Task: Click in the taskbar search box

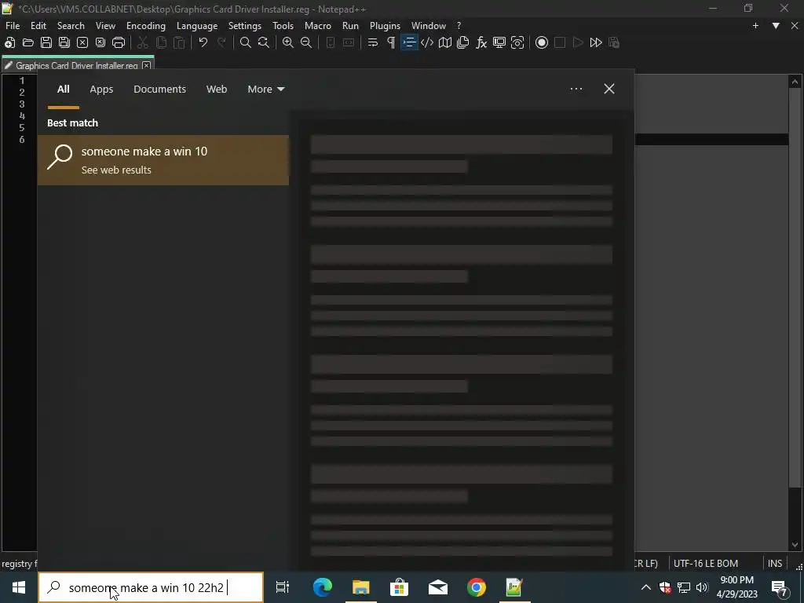Action: (x=151, y=587)
